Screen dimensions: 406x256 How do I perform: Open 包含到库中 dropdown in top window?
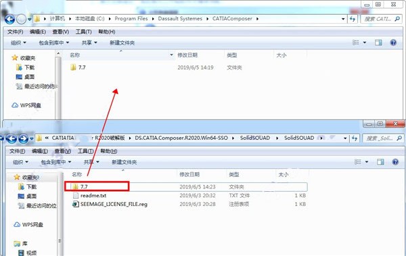tap(54, 43)
